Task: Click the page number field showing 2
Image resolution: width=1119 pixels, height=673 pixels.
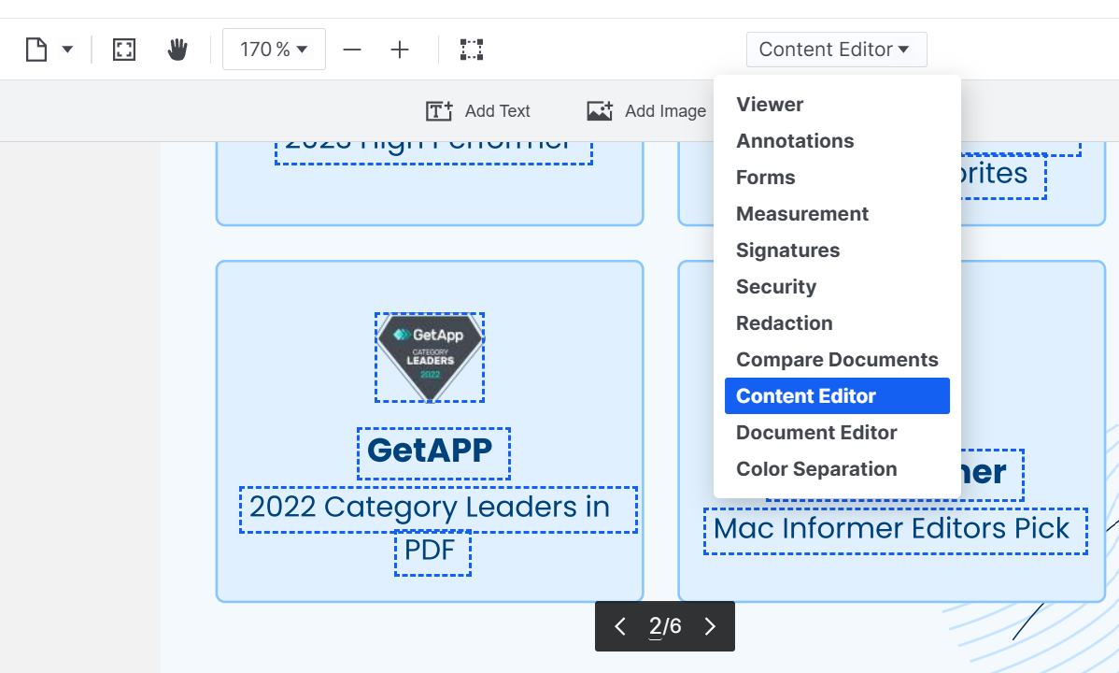Action: (x=655, y=626)
